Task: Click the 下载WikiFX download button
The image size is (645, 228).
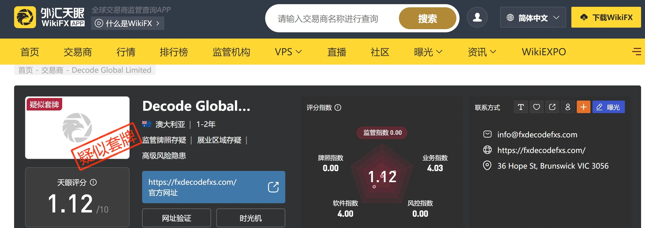Action: (606, 17)
